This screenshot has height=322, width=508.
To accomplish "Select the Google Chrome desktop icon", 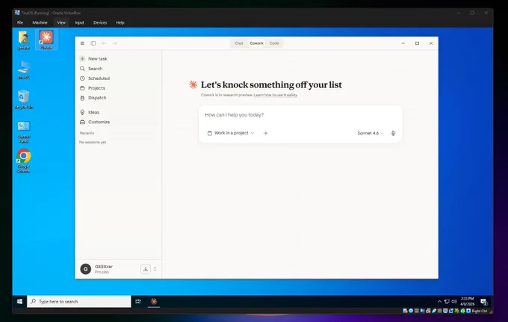I will coord(24,161).
